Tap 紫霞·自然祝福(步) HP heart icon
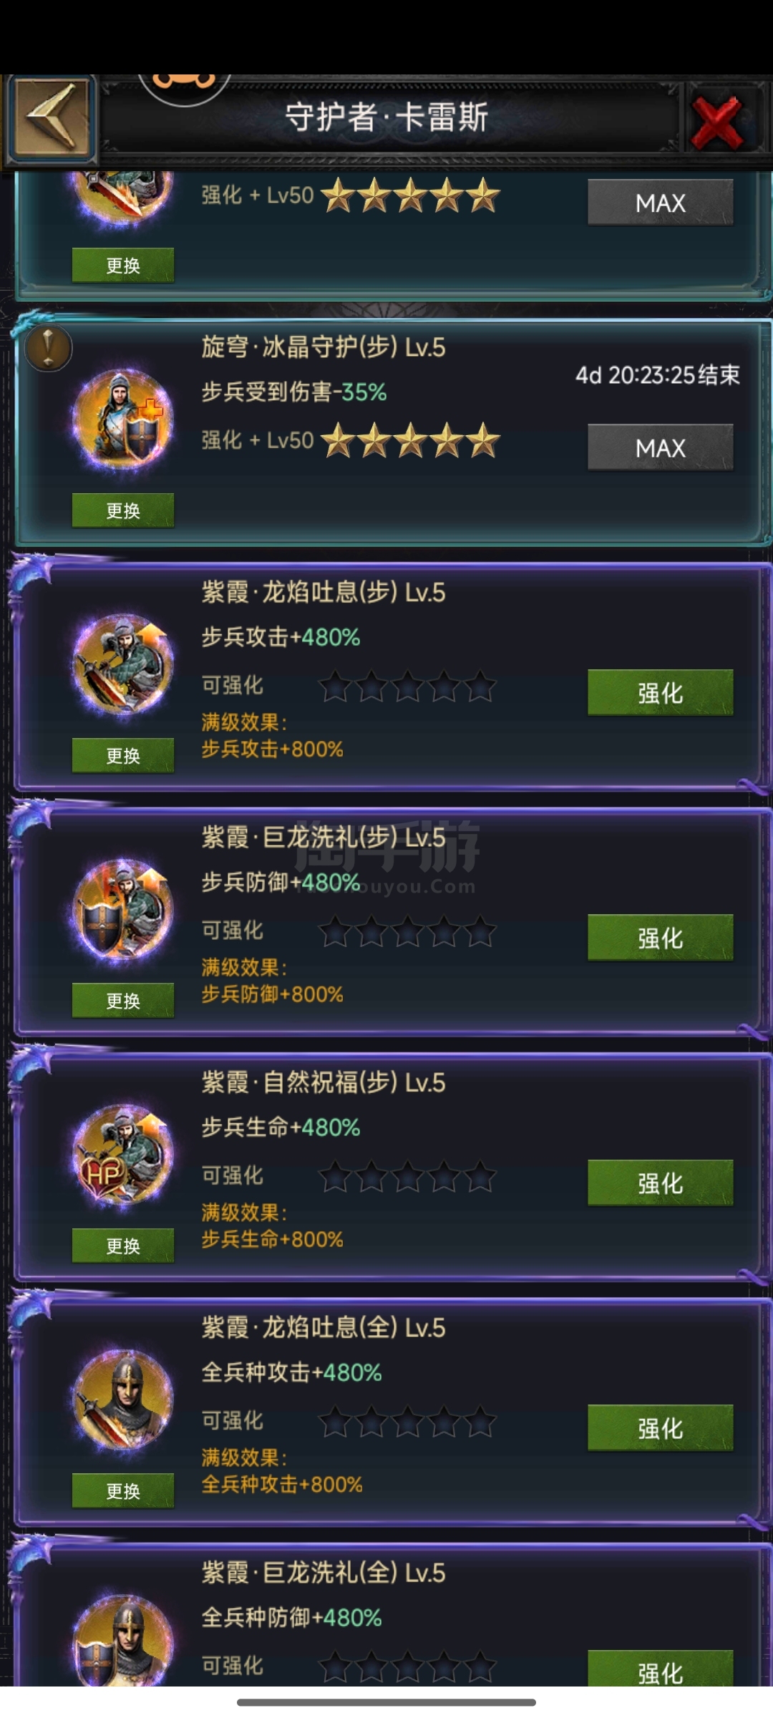This screenshot has height=1718, width=773. point(123,1153)
